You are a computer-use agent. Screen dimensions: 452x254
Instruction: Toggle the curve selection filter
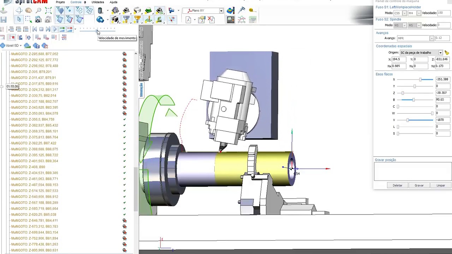click(79, 10)
